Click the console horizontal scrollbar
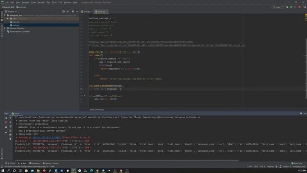Screen dimensions: 307x173 point(127,161)
